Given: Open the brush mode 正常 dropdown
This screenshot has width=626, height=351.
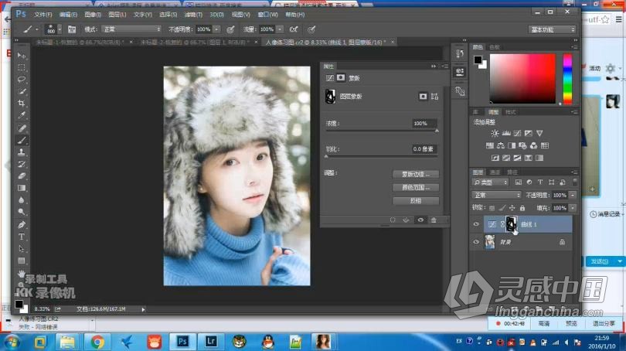Looking at the screenshot, I should tap(131, 29).
